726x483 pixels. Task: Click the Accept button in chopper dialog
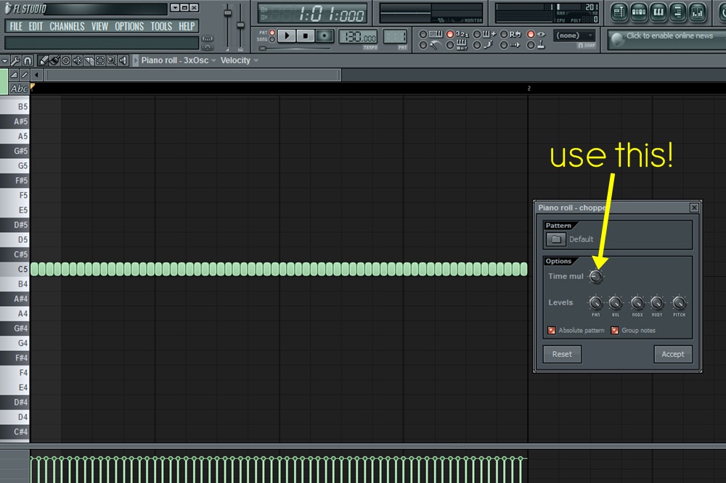[x=673, y=354]
